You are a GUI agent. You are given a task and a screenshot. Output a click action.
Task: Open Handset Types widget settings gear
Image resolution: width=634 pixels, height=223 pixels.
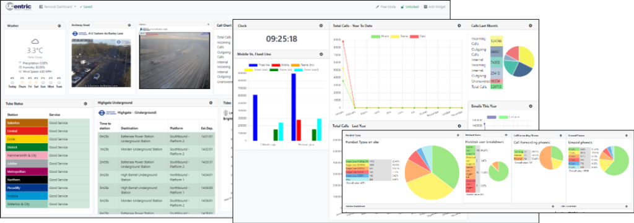[x=458, y=135]
